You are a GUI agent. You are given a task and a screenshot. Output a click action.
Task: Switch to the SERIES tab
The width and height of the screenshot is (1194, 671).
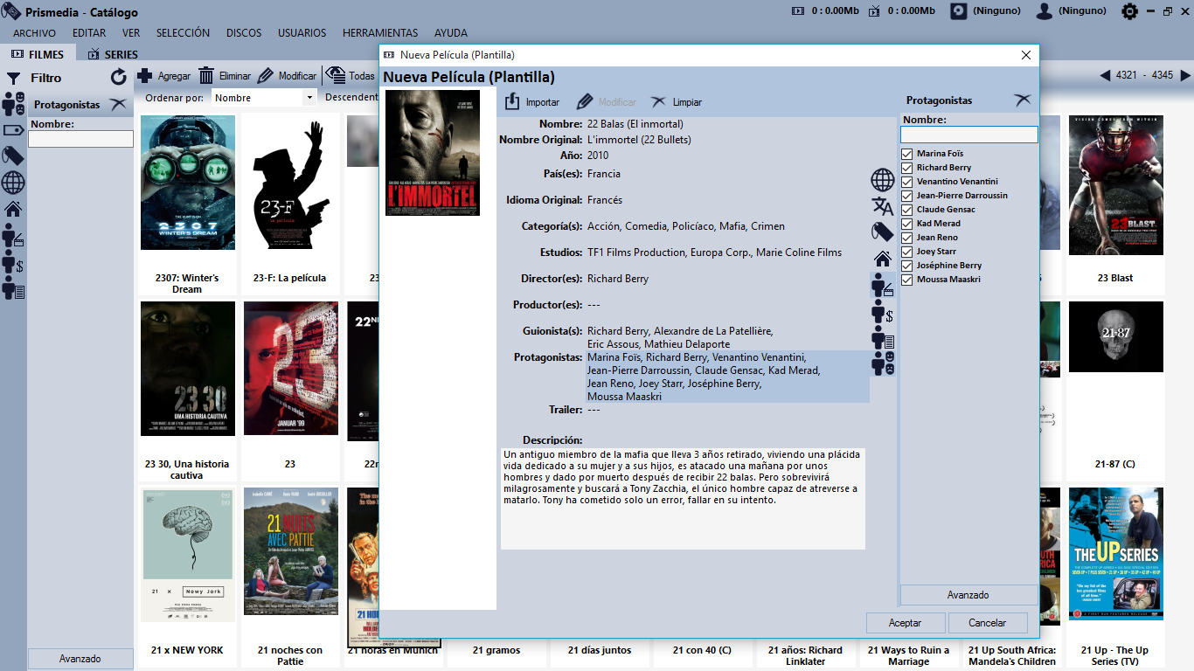(113, 54)
